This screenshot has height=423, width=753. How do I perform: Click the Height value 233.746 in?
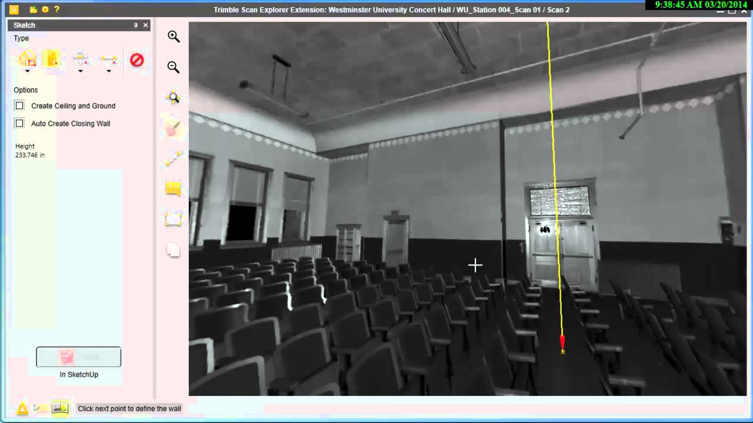click(x=30, y=155)
